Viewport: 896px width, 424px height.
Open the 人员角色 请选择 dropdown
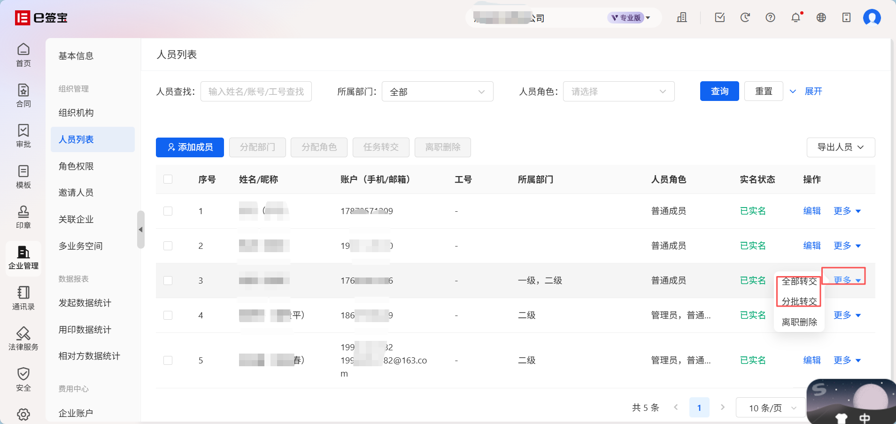(x=619, y=92)
